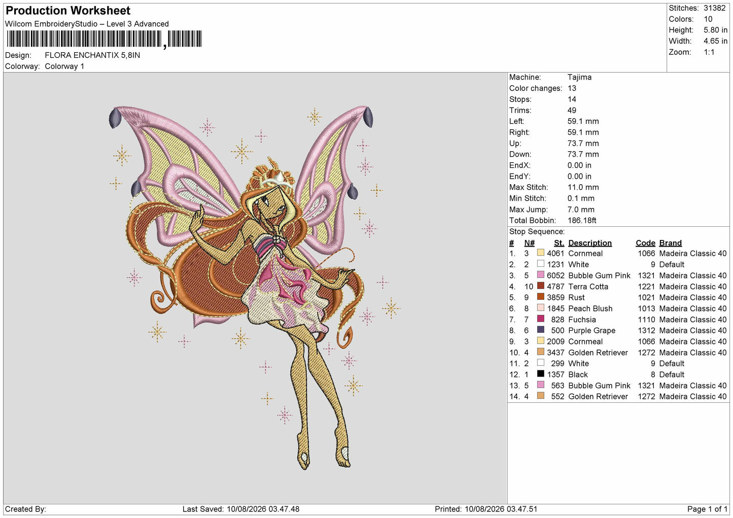Image resolution: width=733 pixels, height=518 pixels.
Task: Click the Color changes value '13'
Action: [572, 88]
